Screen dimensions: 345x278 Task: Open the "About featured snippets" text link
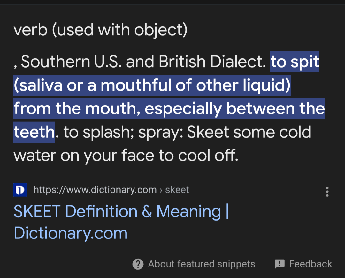point(201,264)
